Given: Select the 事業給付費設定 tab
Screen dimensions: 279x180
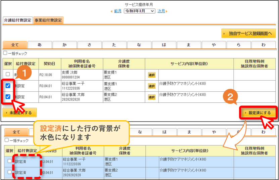Looking at the screenshot, I should [x=48, y=20].
